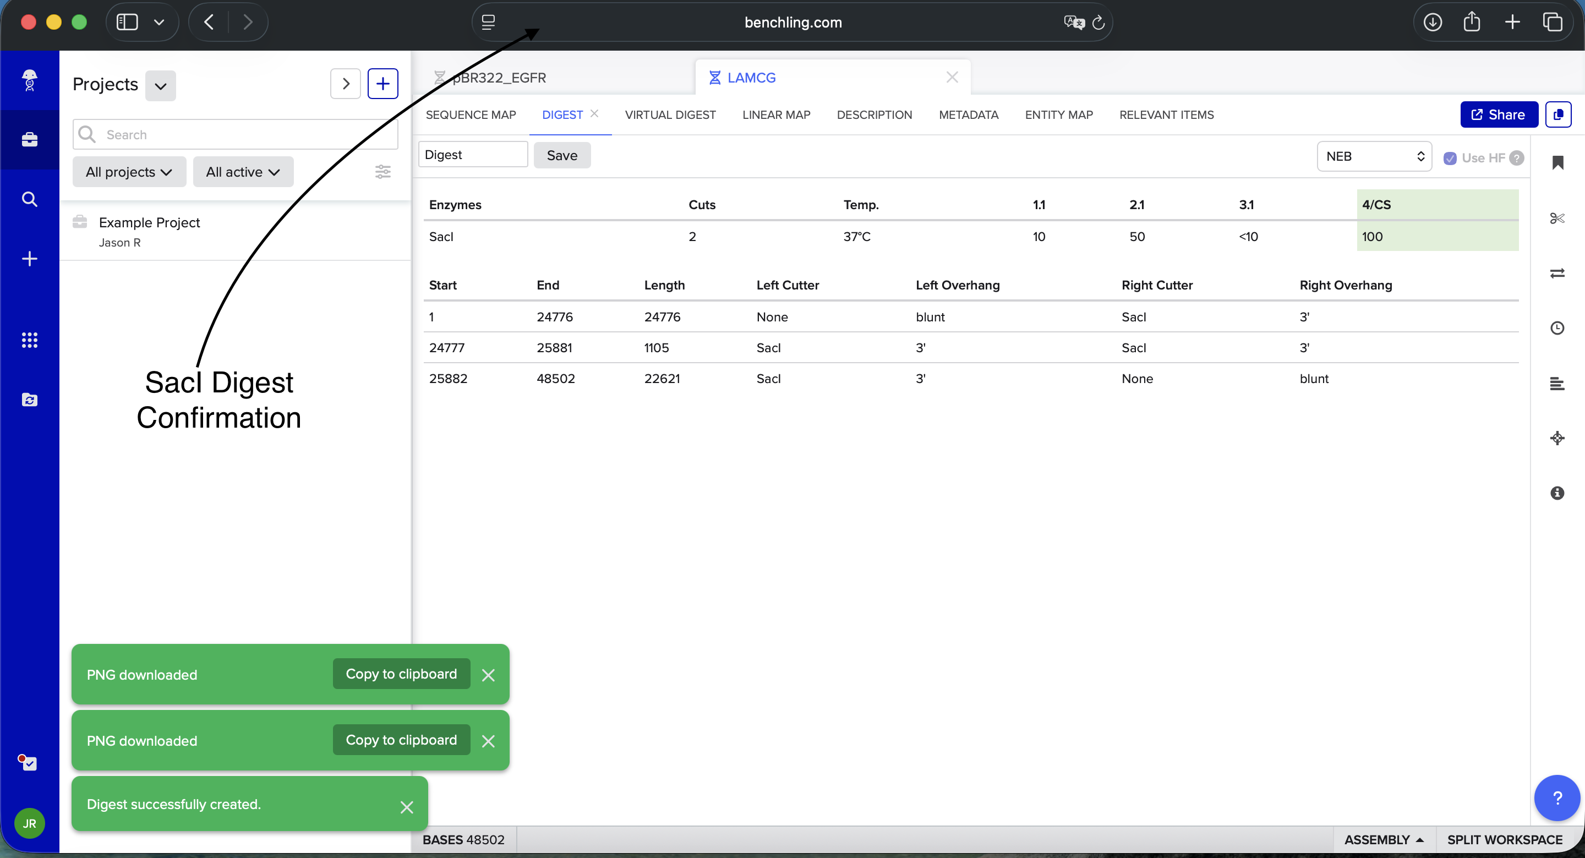Viewport: 1585px width, 858px height.
Task: Expand the All active filter dropdown
Action: 242,172
